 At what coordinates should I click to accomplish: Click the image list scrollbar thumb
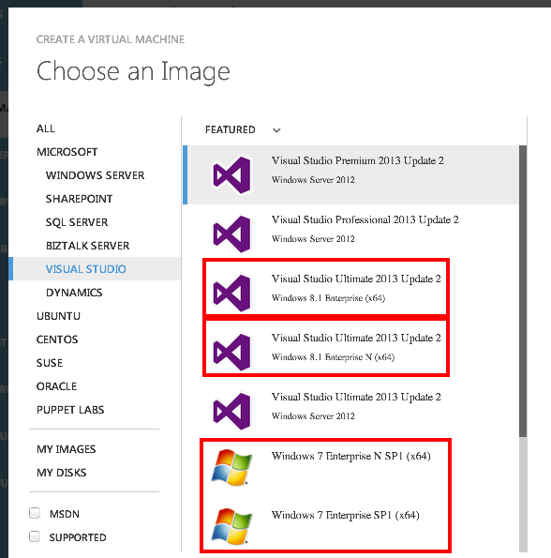pyautogui.click(x=523, y=291)
